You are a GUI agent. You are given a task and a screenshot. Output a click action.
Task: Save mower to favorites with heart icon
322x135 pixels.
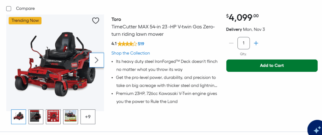click(x=96, y=21)
